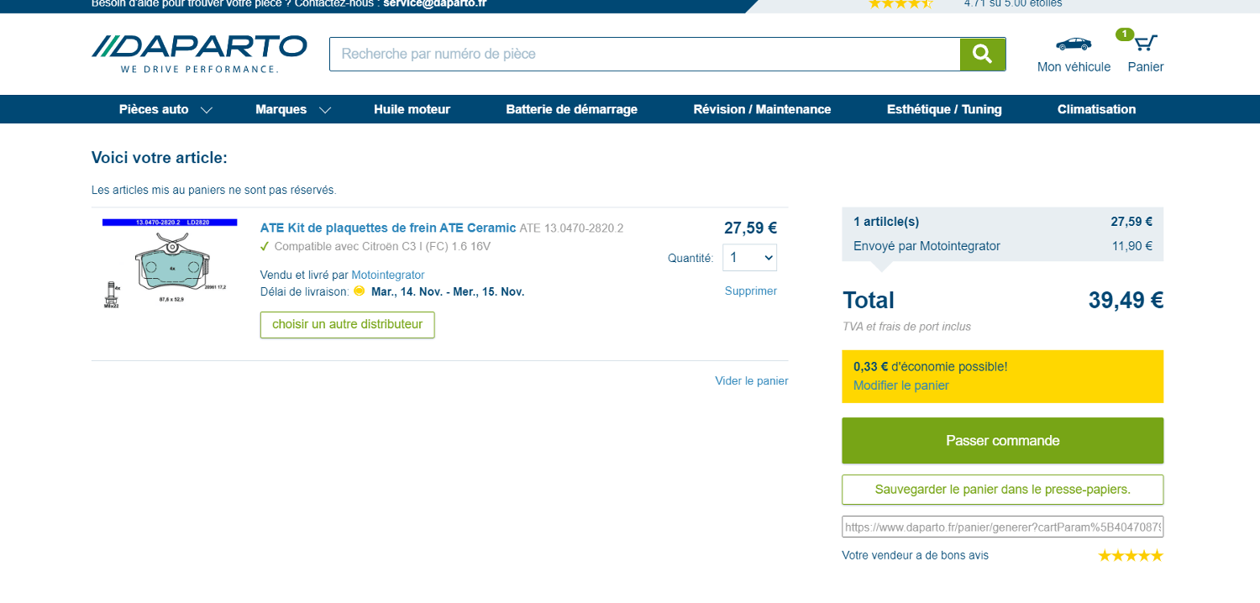Click the header rating stars
The width and height of the screenshot is (1260, 603).
900,3
